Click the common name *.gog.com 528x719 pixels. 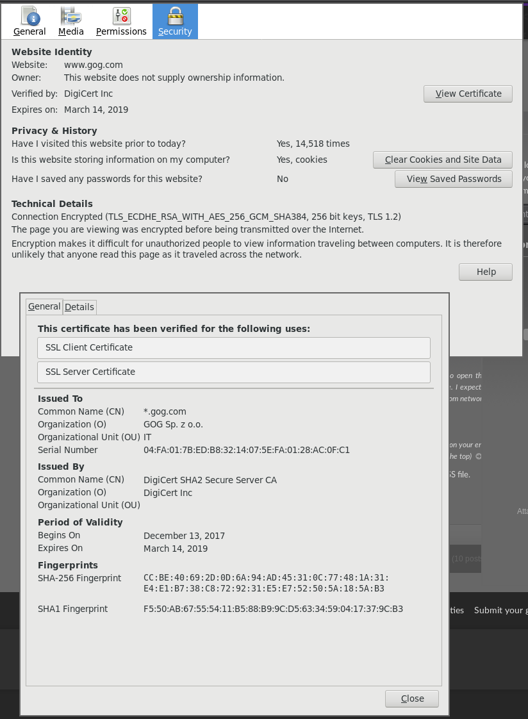coord(165,411)
